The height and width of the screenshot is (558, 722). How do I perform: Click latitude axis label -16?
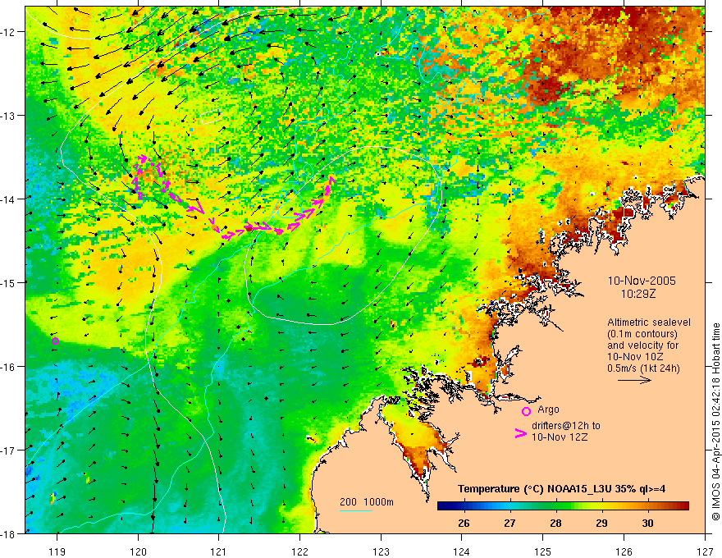click(x=8, y=367)
